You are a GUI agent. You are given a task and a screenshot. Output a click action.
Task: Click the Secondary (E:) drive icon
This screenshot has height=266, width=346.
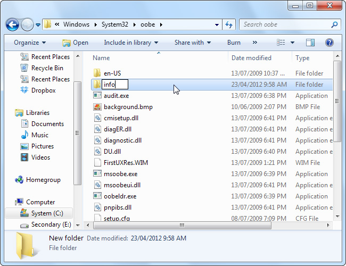24,225
